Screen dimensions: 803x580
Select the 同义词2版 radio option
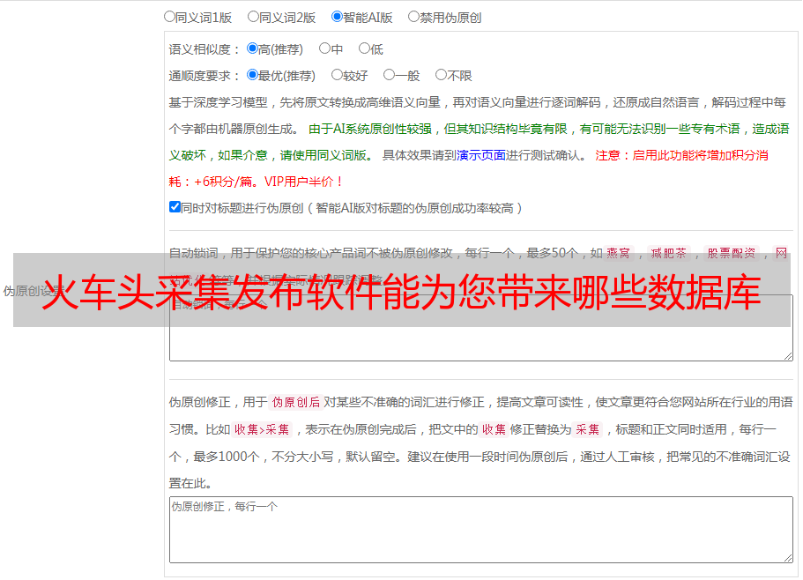click(253, 17)
